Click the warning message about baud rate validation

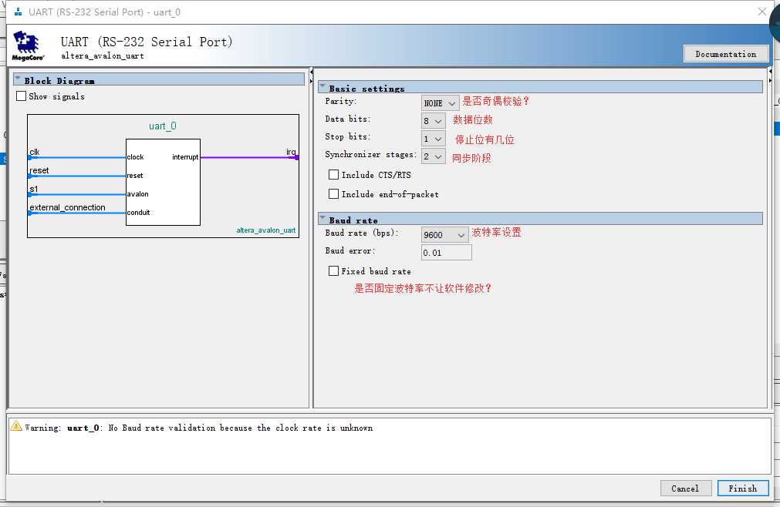pyautogui.click(x=198, y=428)
